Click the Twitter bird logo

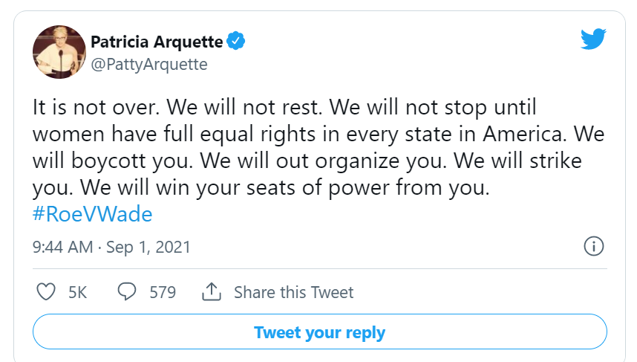pyautogui.click(x=593, y=39)
